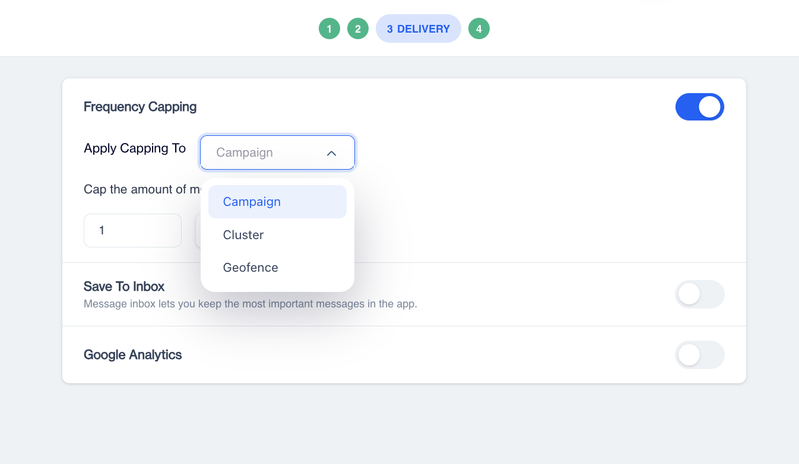Click the Apply Capping To label
799x464 pixels.
point(135,148)
